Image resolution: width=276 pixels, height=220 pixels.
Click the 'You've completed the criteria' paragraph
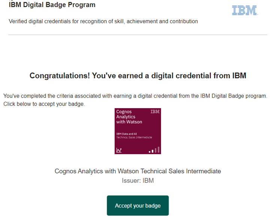tap(135, 96)
